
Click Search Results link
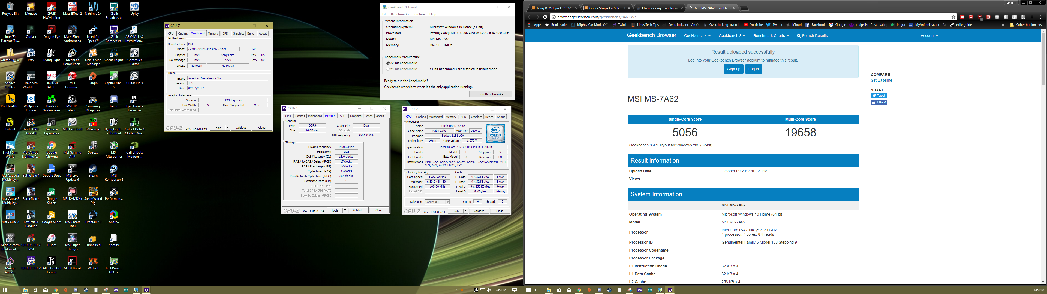812,36
